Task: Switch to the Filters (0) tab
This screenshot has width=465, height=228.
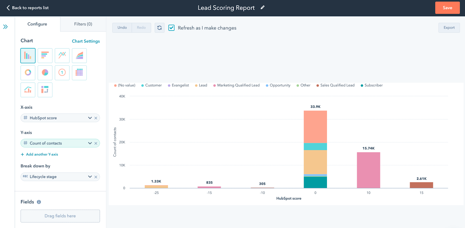Action: [x=83, y=24]
